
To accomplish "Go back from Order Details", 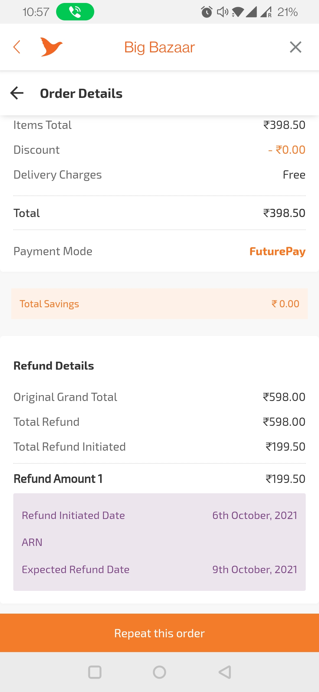I will click(x=17, y=93).
